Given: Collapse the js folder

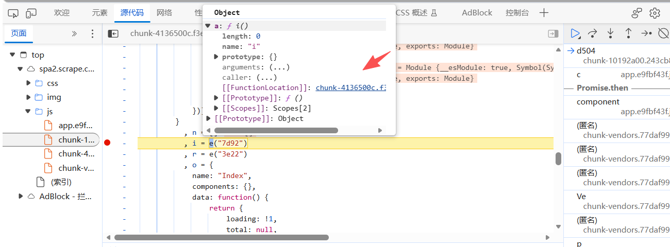Looking at the screenshot, I should click(29, 111).
